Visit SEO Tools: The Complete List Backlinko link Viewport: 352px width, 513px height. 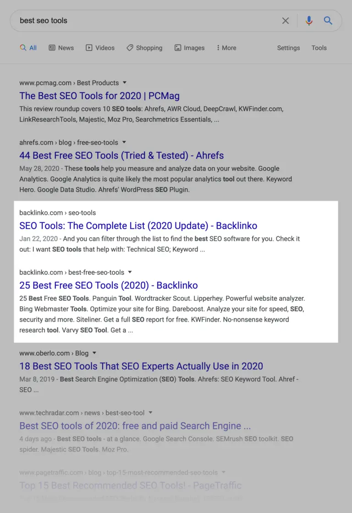(x=138, y=226)
